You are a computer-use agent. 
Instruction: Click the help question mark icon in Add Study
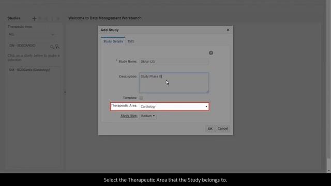pyautogui.click(x=211, y=53)
